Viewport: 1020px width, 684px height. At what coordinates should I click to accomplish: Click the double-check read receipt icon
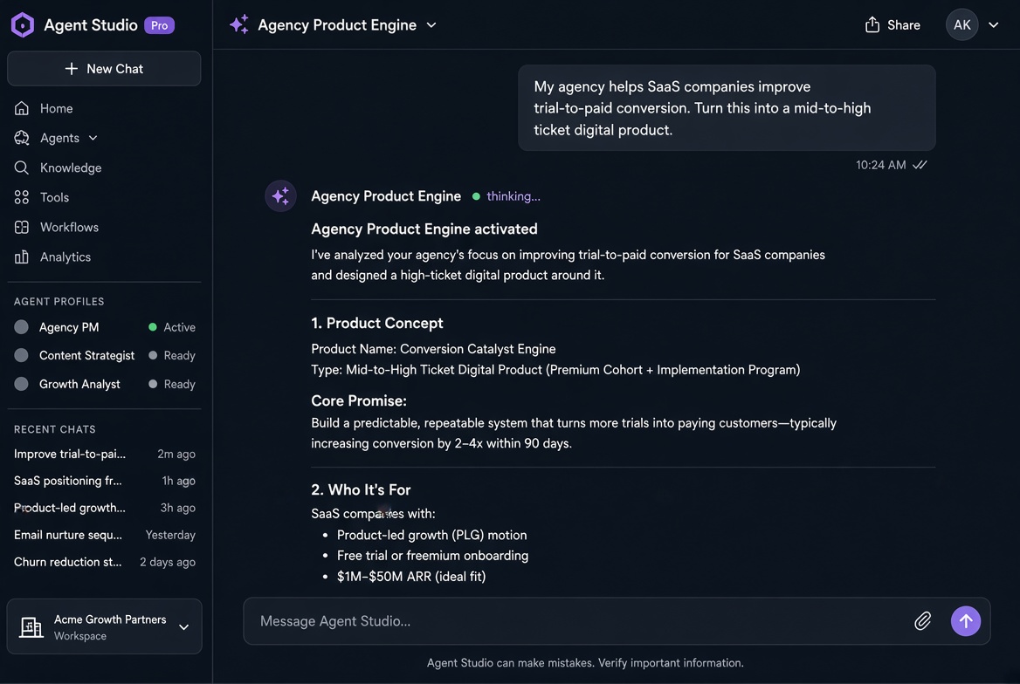[x=920, y=165]
